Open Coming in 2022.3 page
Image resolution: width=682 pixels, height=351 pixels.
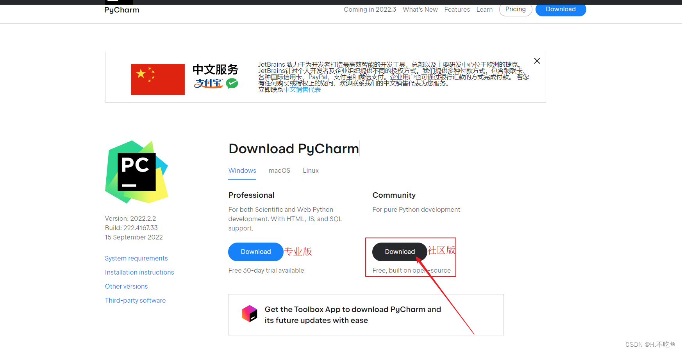(370, 9)
